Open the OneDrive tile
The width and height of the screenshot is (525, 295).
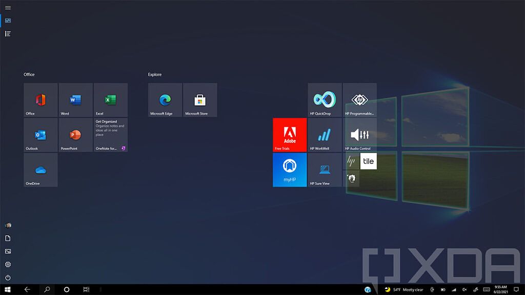(x=41, y=170)
